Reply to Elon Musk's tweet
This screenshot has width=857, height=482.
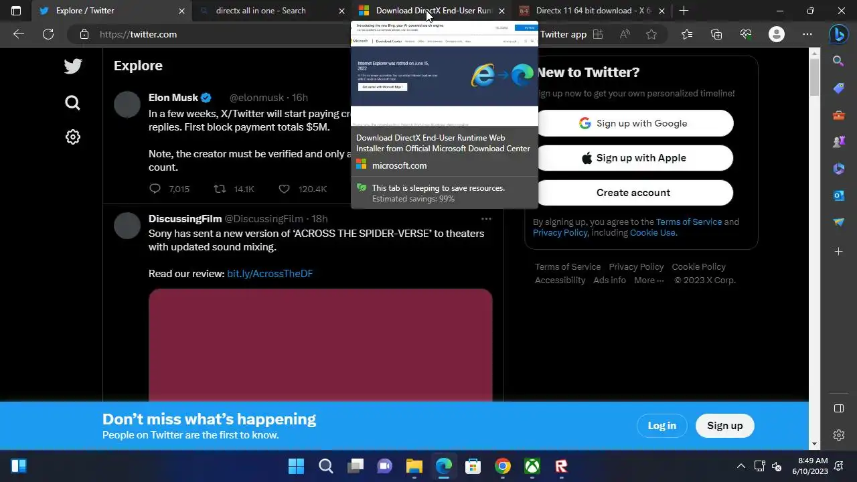coord(155,189)
